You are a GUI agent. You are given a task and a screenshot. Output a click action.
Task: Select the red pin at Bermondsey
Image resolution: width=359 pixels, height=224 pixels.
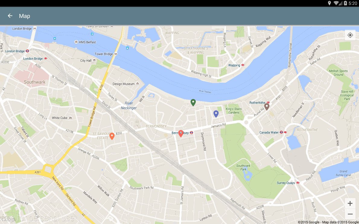(181, 133)
